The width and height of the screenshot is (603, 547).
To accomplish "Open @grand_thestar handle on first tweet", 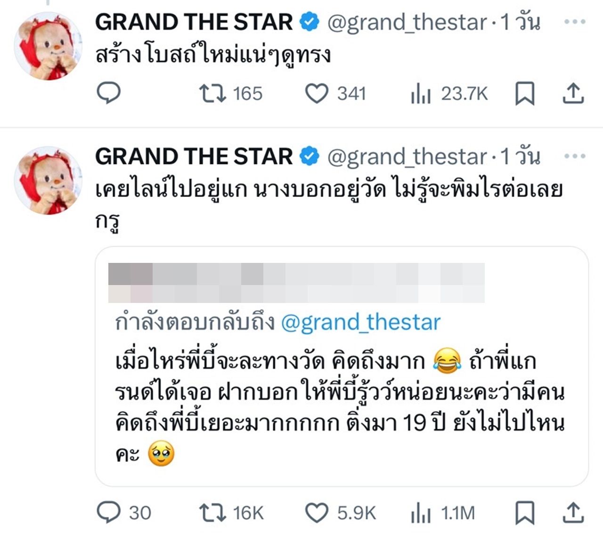I will [407, 22].
